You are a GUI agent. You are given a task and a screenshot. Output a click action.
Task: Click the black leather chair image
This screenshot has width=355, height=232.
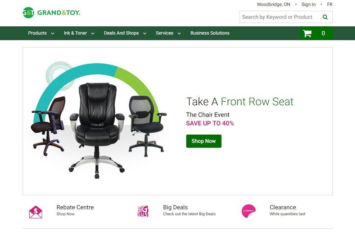click(97, 130)
